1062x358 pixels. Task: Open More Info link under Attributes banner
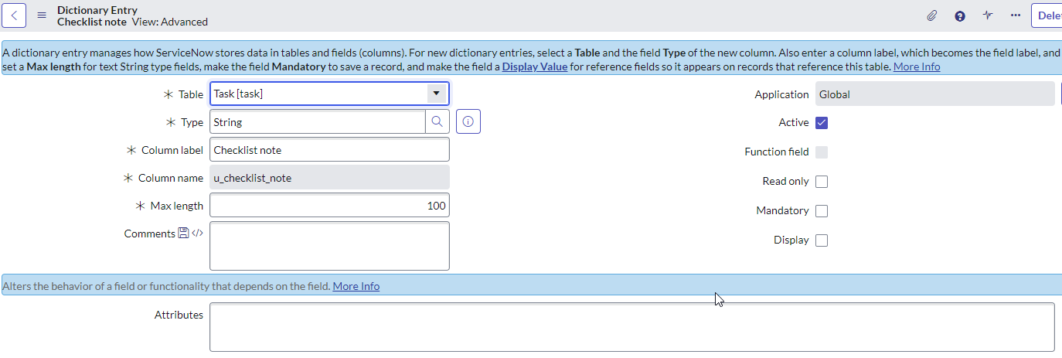[x=356, y=286]
